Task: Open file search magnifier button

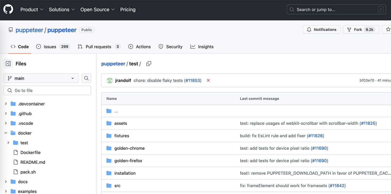Action: [86, 78]
